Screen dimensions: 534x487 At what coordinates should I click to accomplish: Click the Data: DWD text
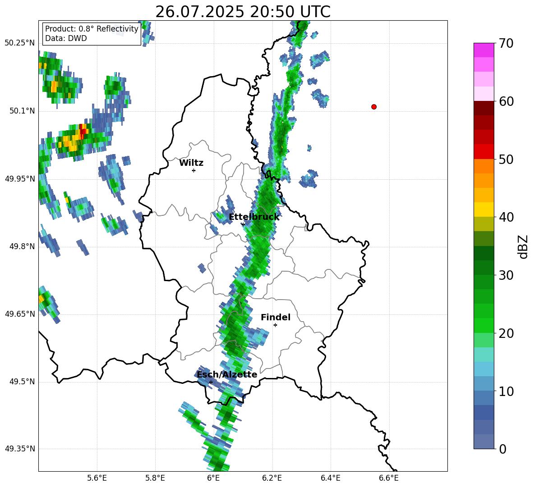(x=66, y=38)
